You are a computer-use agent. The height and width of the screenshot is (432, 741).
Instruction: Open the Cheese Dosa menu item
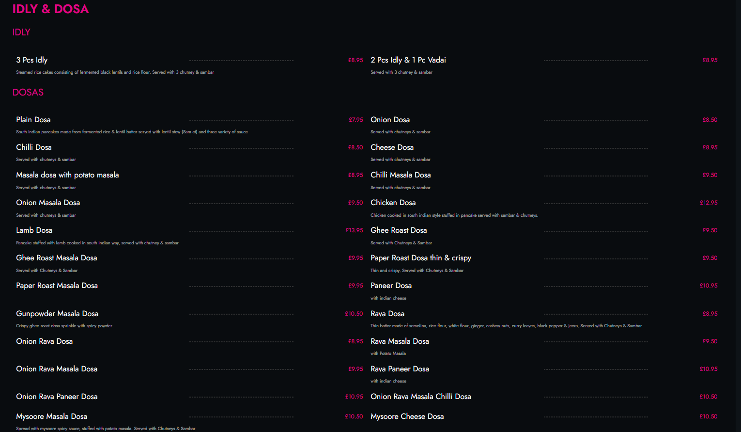(x=392, y=147)
